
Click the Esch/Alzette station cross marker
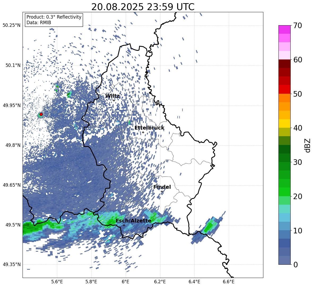click(x=124, y=225)
